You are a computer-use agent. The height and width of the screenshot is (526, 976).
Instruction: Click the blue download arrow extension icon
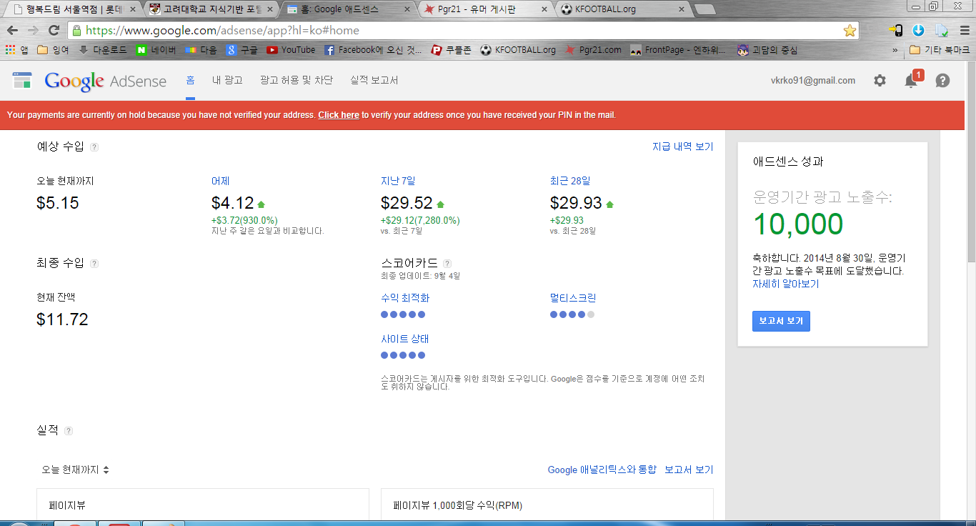tap(919, 31)
